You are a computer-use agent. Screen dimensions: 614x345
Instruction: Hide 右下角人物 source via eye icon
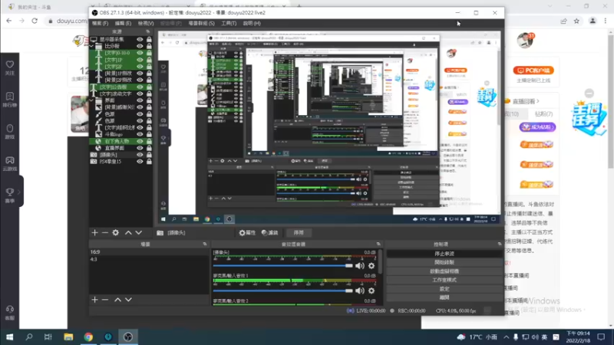click(x=140, y=141)
